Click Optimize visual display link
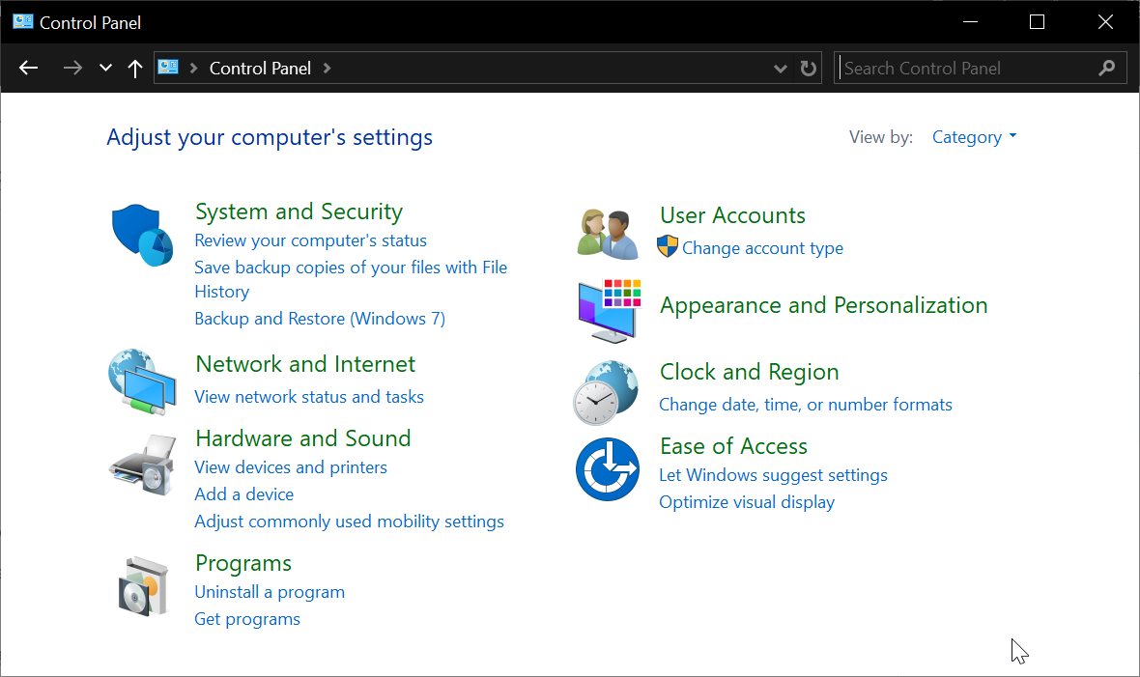This screenshot has height=677, width=1140. click(747, 502)
